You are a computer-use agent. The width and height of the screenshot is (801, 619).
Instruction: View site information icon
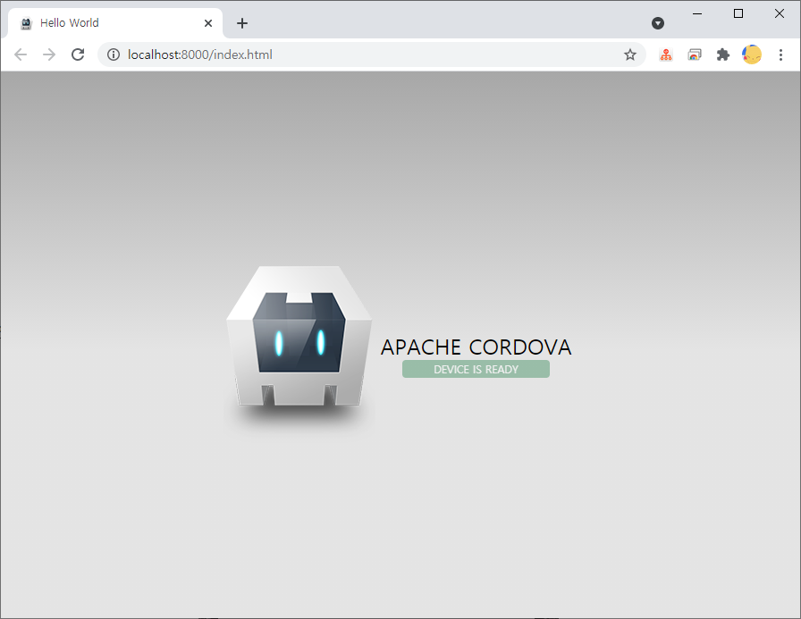(x=114, y=54)
